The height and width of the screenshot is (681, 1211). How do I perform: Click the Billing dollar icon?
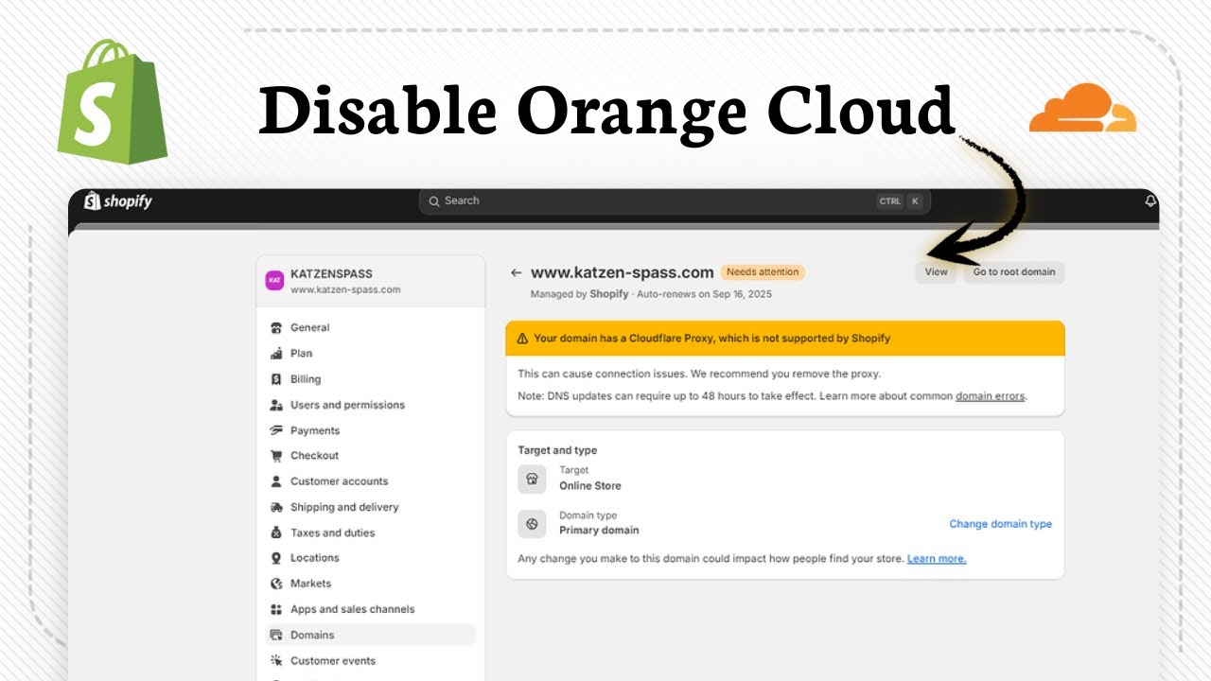(x=276, y=379)
